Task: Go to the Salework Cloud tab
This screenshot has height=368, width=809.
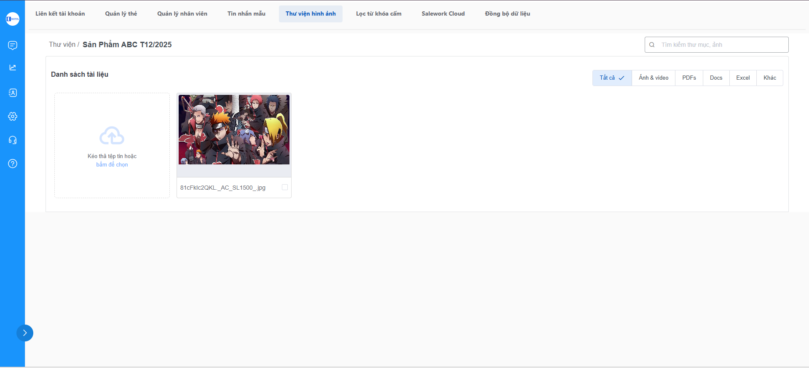Action: coord(443,14)
